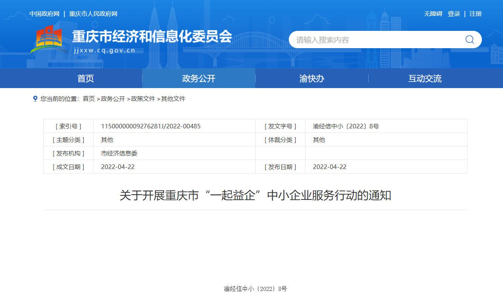
Task: Click the 注册 register link
Action: [x=475, y=14]
